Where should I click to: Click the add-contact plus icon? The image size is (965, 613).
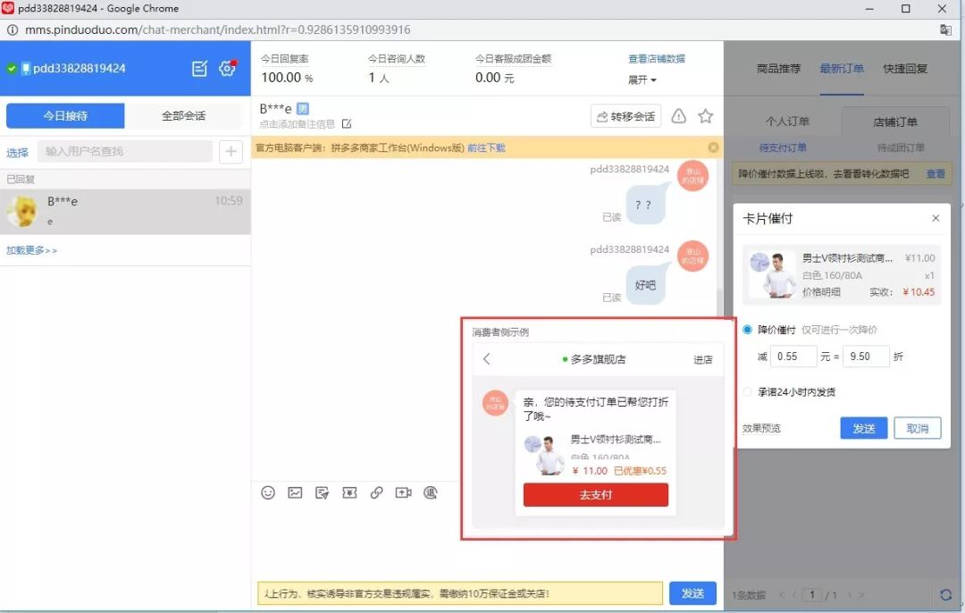point(231,151)
